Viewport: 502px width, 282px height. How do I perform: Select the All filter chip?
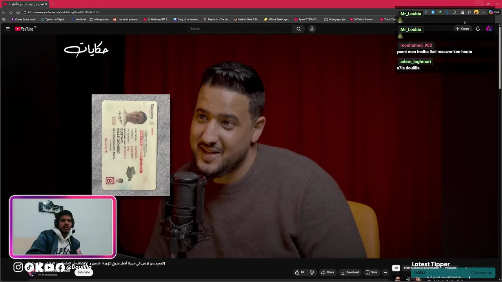pos(396,268)
